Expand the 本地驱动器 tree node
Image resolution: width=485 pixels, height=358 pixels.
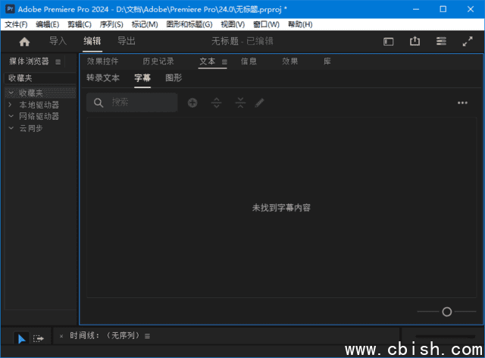click(x=10, y=105)
